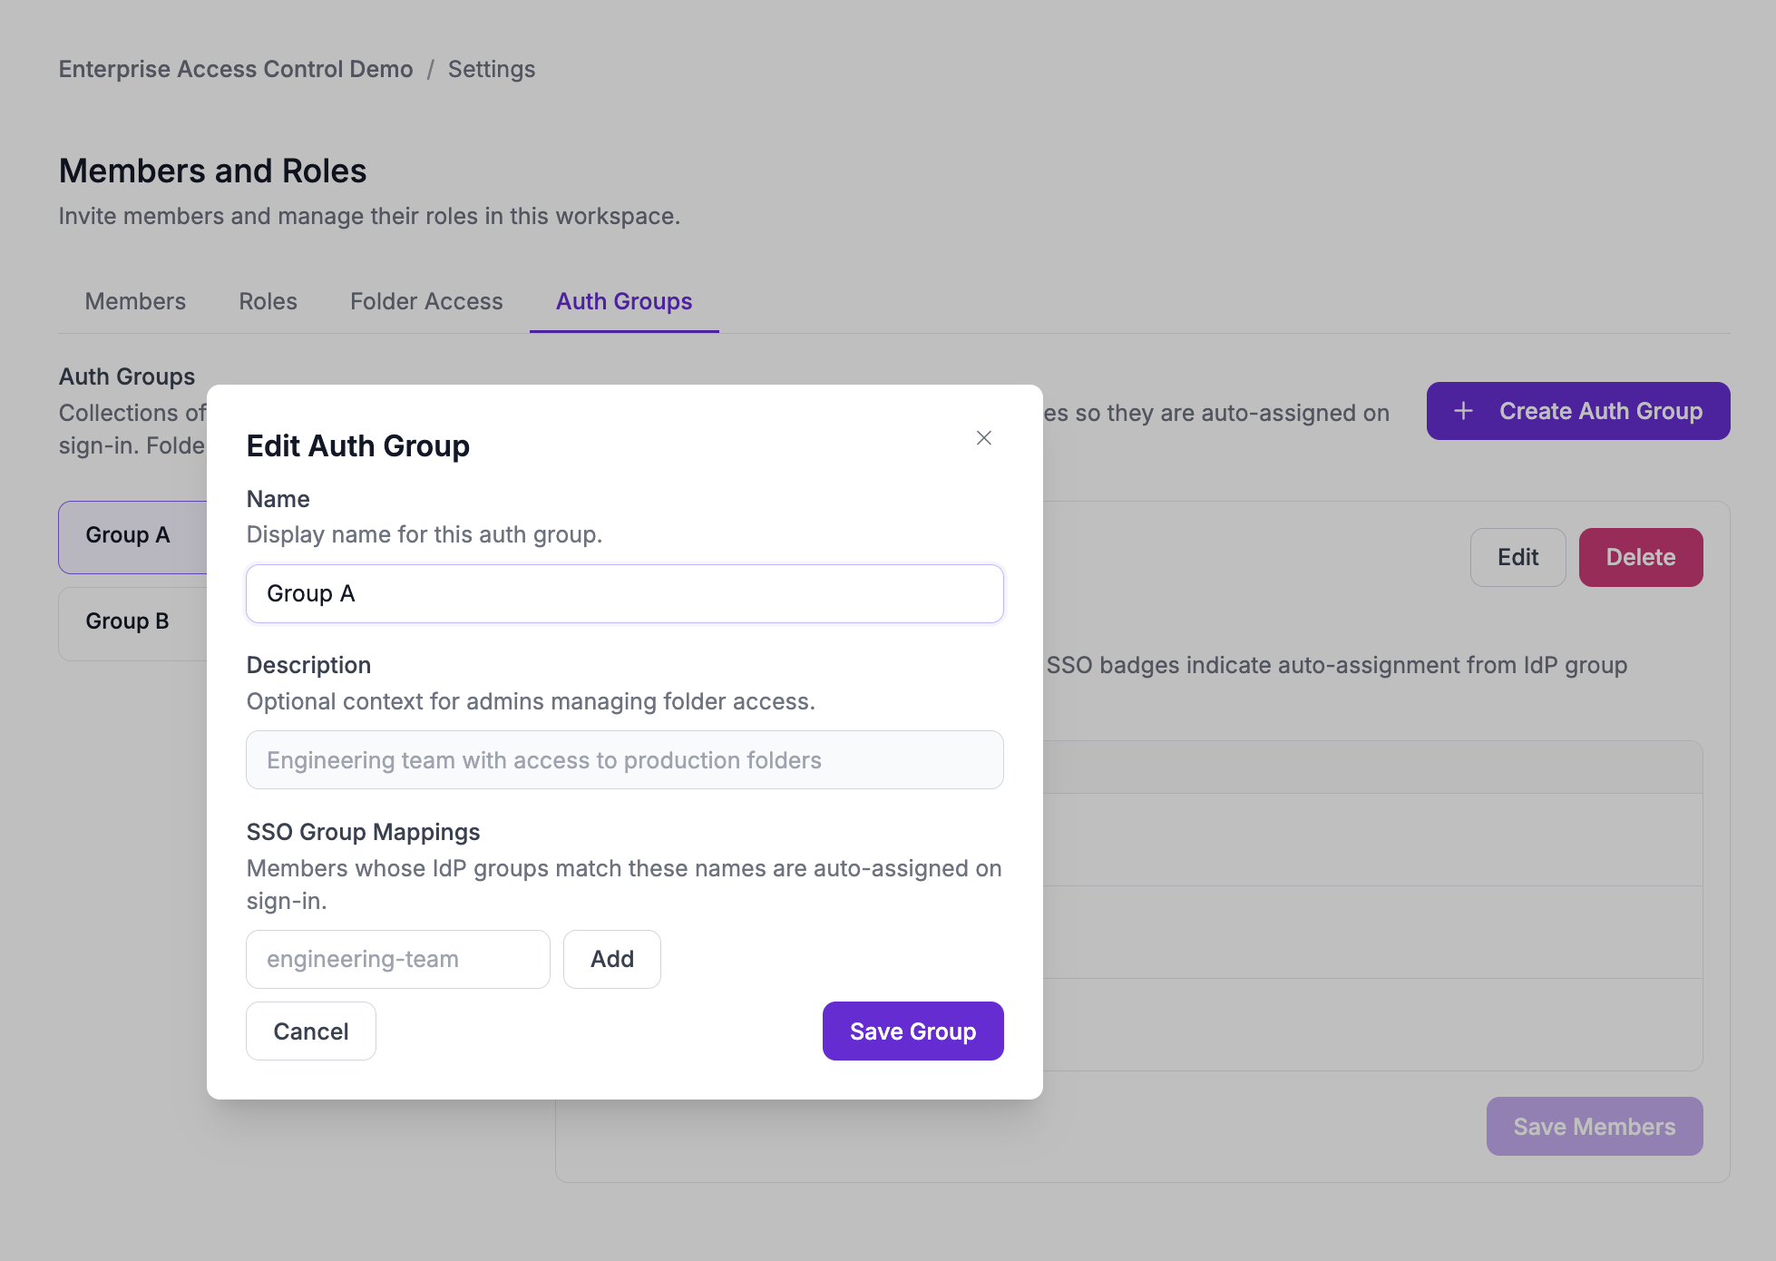Click the Save Members button
Image resolution: width=1776 pixels, height=1261 pixels.
pos(1595,1127)
